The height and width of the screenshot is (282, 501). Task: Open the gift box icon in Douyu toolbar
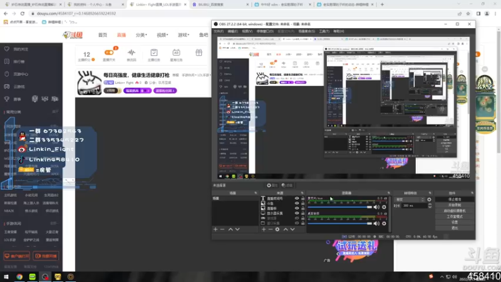tap(199, 53)
